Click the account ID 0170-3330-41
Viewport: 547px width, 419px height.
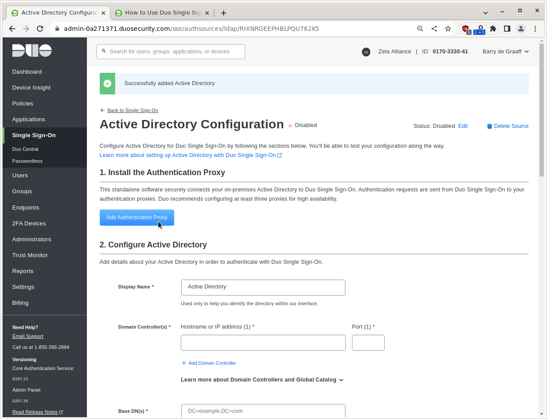(x=450, y=52)
